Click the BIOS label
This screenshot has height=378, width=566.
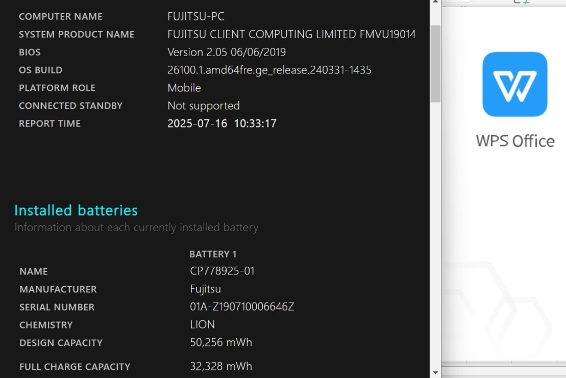click(30, 53)
